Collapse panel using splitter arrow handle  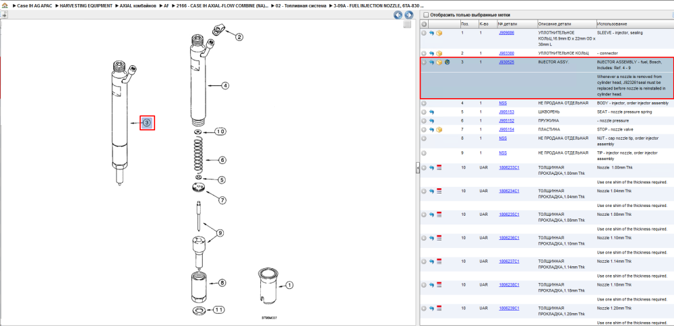tap(417, 168)
